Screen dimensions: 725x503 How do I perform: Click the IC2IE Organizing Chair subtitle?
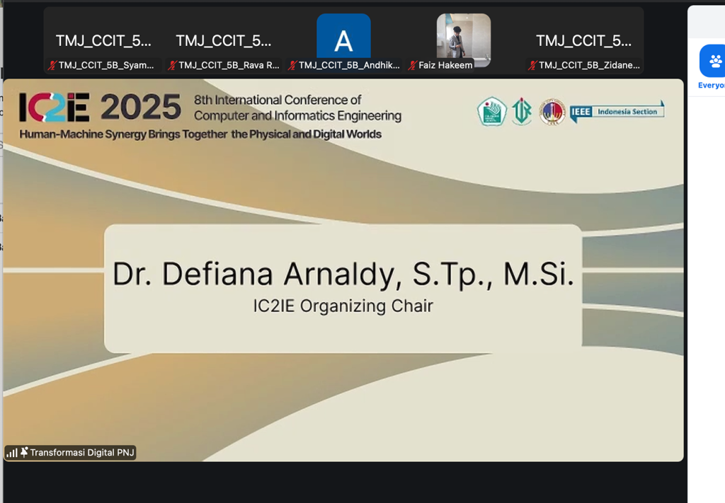[343, 306]
